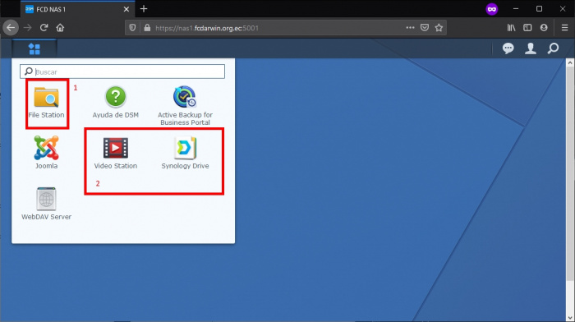Open a new browser tab
Image resolution: width=575 pixels, height=322 pixels.
[x=144, y=9]
